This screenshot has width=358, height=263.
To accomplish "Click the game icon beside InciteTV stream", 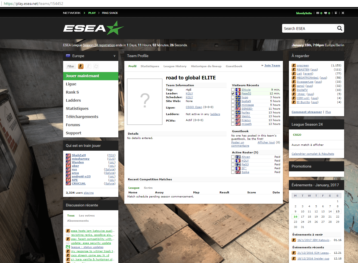I will [x=294, y=90].
